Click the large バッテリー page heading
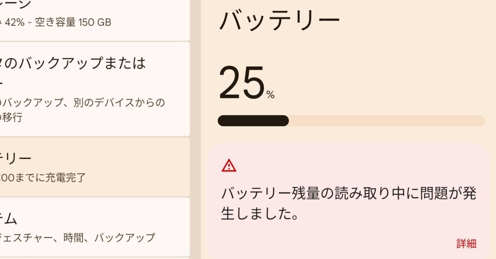The height and width of the screenshot is (259, 496). click(279, 20)
